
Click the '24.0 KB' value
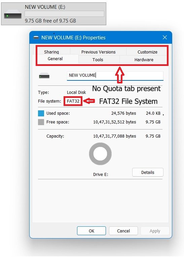[153, 113]
